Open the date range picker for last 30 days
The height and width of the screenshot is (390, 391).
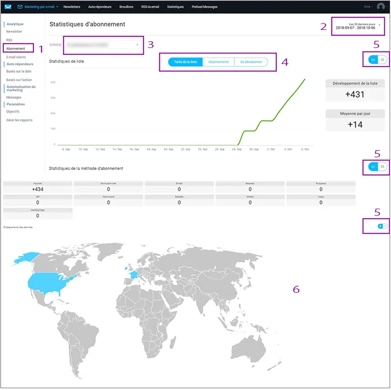pos(358,26)
